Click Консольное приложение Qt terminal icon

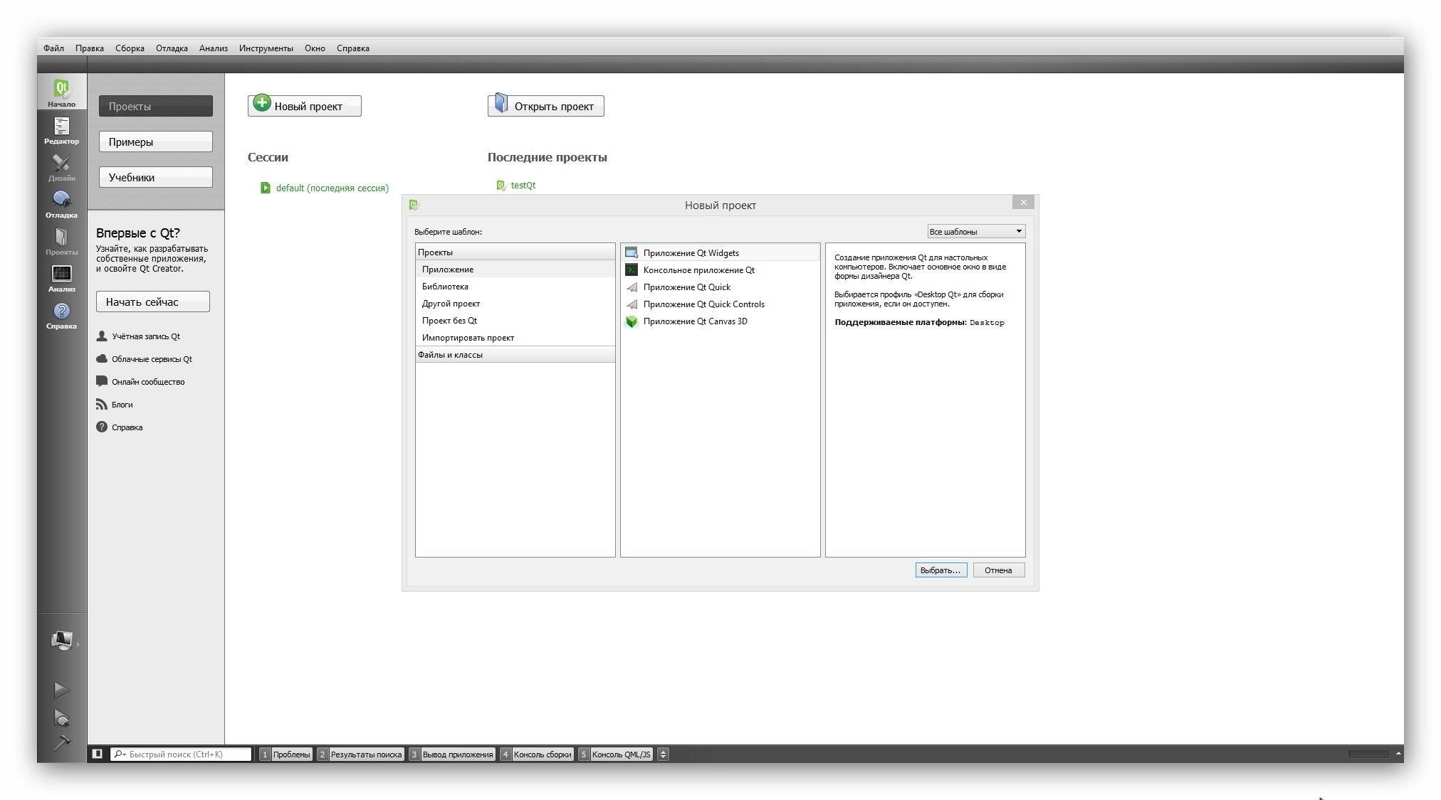pos(632,270)
